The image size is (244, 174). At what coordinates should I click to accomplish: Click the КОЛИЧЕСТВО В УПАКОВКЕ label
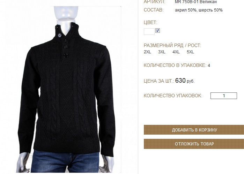(x=175, y=65)
